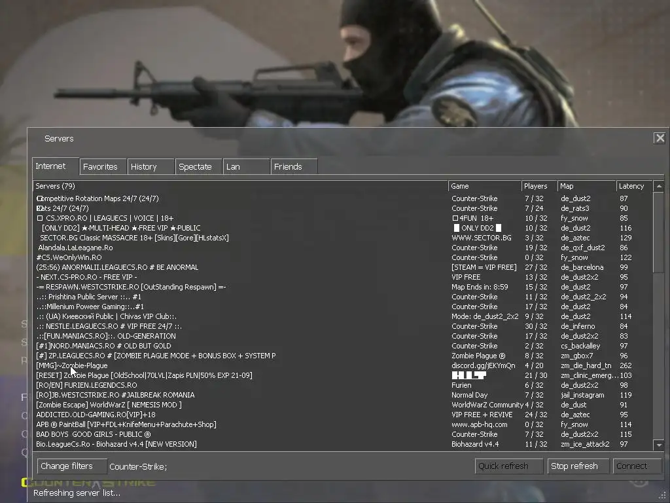Viewport: 670px width, 503px height.
Task: Select Zombie Escape WorldWarZ server
Action: click(x=343, y=405)
